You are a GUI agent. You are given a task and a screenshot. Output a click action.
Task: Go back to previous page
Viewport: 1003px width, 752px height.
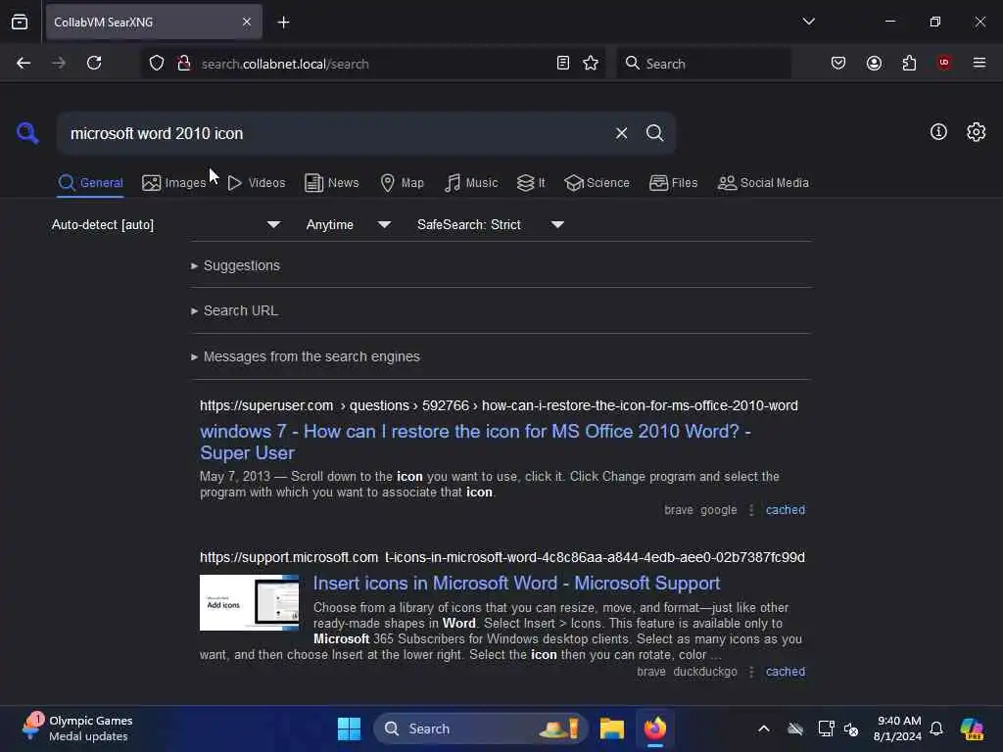pos(24,63)
